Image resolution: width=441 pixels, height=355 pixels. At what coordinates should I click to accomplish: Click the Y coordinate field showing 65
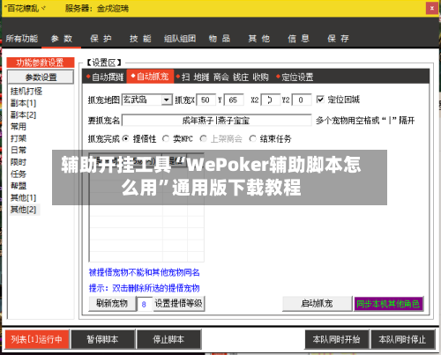[234, 100]
